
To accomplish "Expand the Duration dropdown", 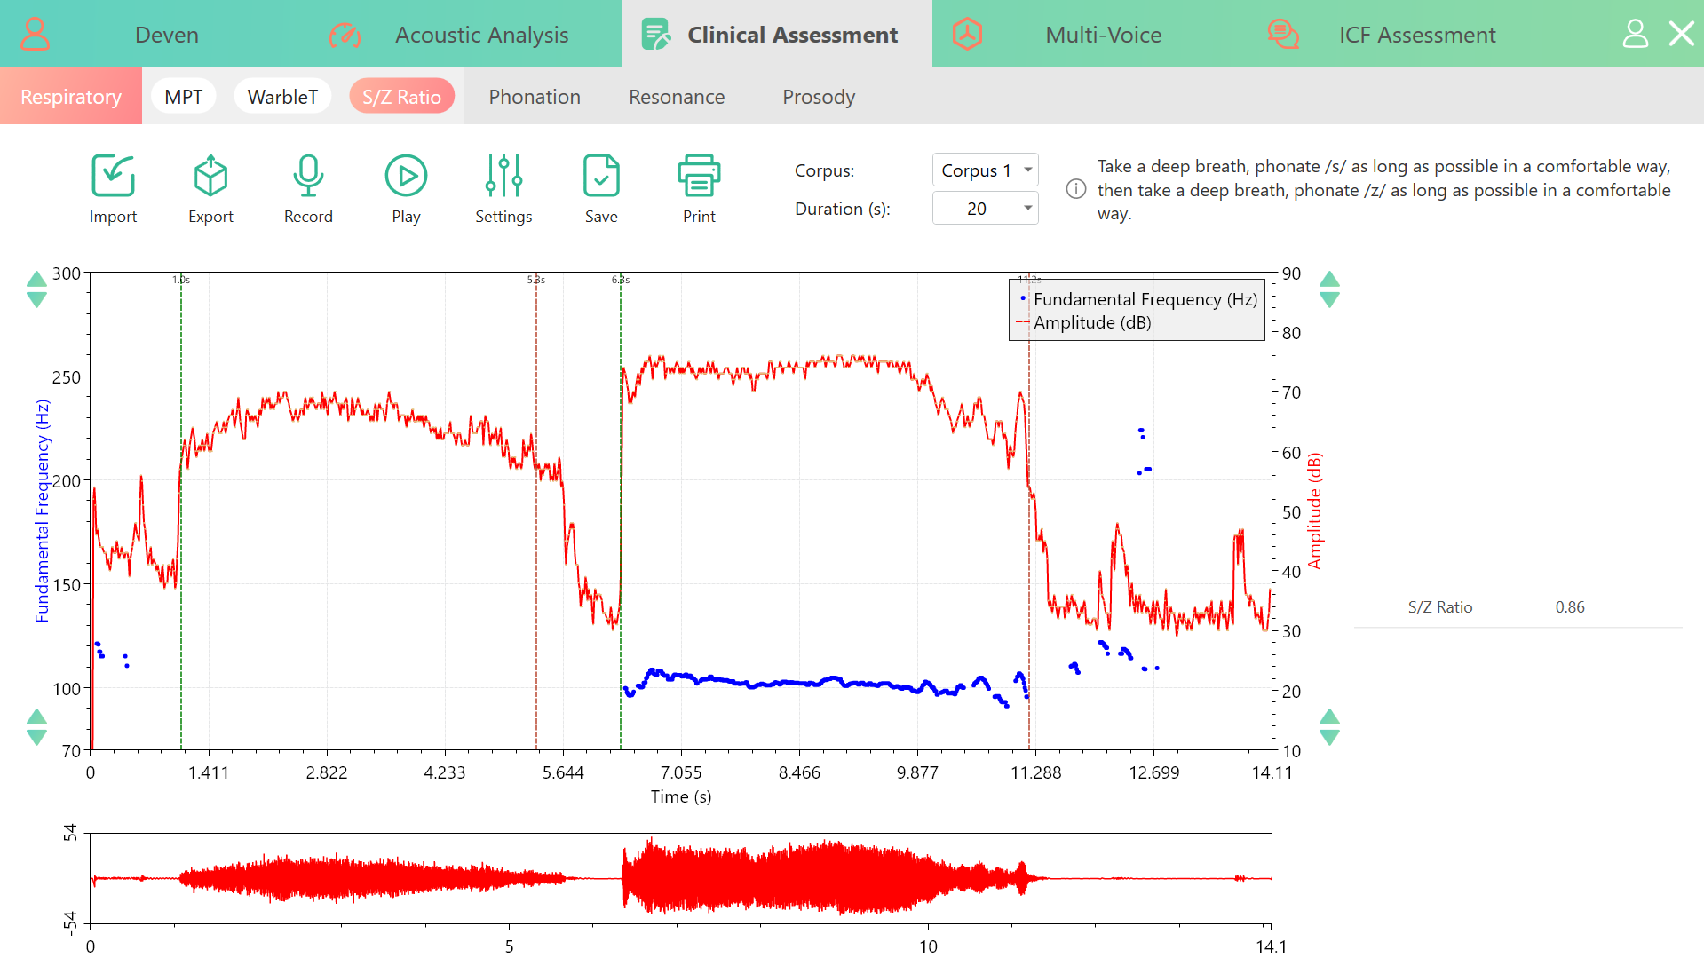I will click(985, 209).
